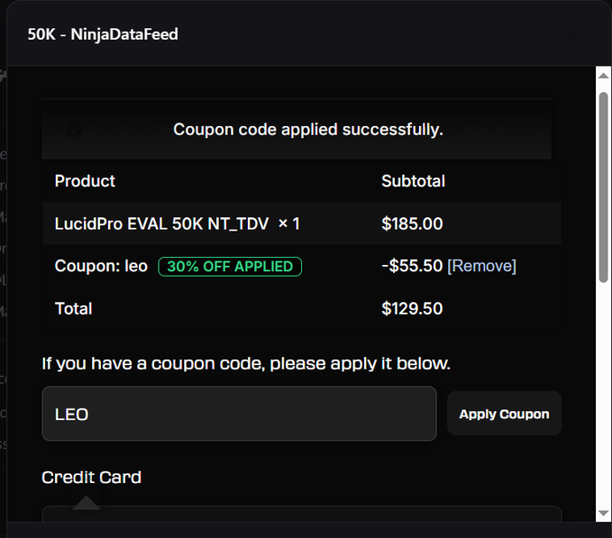Click the LucidPro EVAL 50K NT_TDV product row
This screenshot has height=538, width=612.
(x=302, y=223)
